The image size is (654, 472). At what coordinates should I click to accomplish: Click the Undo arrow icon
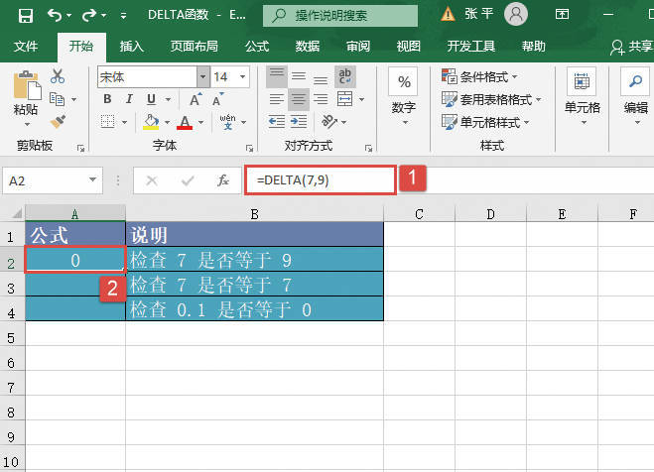click(54, 15)
